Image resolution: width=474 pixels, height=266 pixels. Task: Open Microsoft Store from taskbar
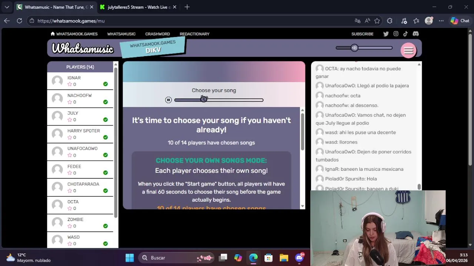pos(268,258)
